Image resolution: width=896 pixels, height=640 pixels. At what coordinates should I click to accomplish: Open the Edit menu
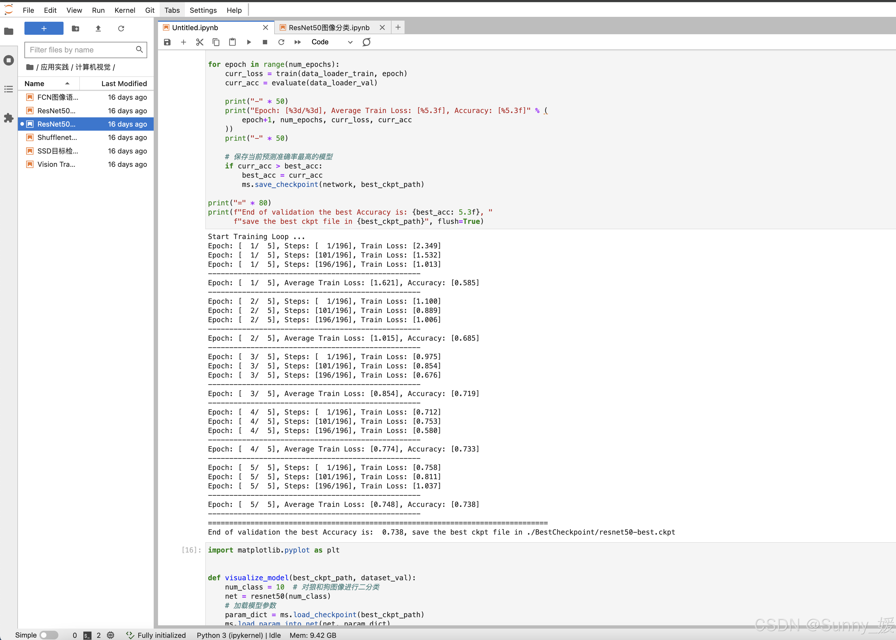pyautogui.click(x=50, y=10)
